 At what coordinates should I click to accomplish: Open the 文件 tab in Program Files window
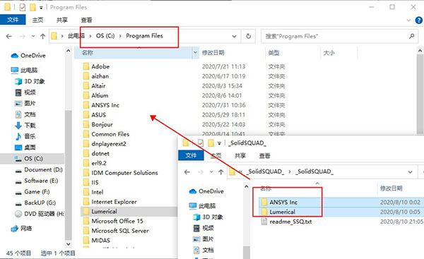coord(13,20)
